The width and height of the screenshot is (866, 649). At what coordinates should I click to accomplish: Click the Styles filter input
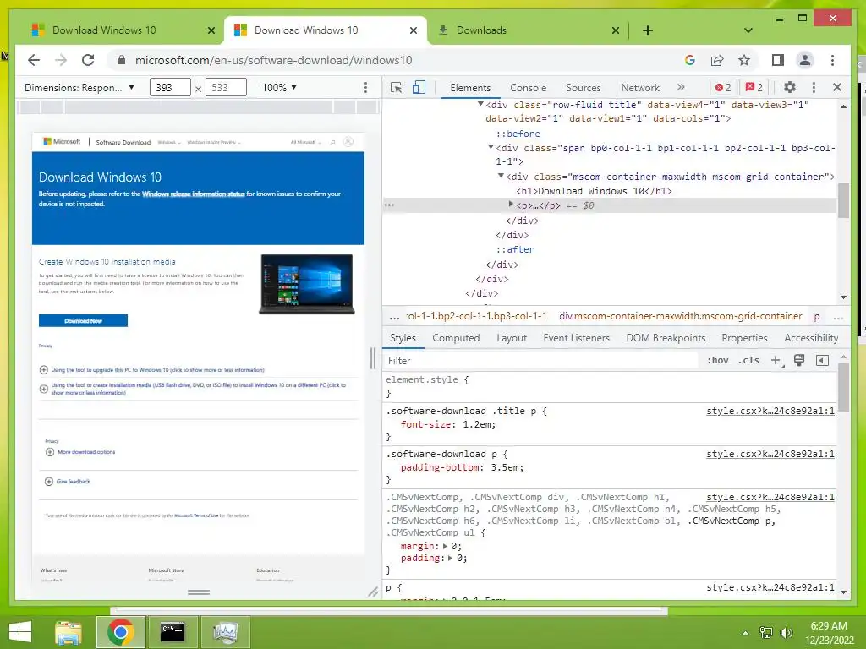click(x=541, y=360)
